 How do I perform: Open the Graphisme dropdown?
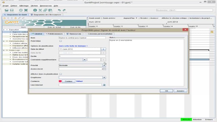click(104, 78)
